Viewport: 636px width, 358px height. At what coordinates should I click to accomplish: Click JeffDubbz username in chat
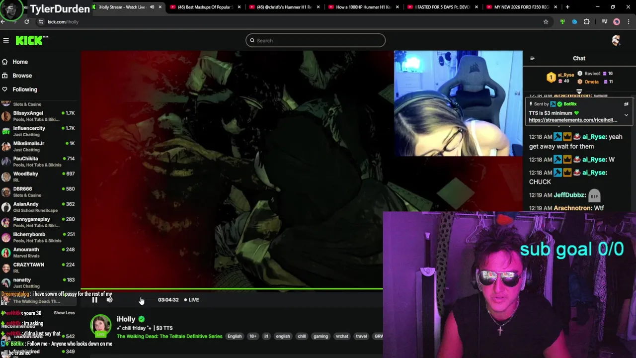[x=570, y=195]
